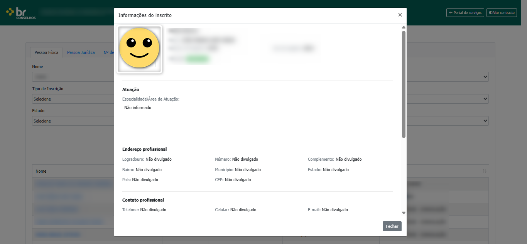Viewport: 527px width, 244px height.
Task: Click the Nome search input field
Action: pos(73,77)
